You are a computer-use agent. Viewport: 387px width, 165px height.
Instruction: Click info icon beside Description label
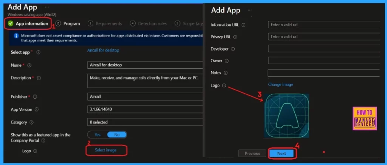click(x=39, y=78)
